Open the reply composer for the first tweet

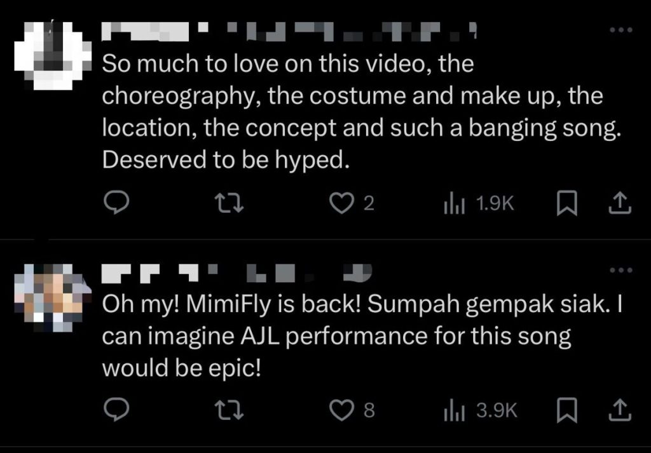[x=117, y=203]
